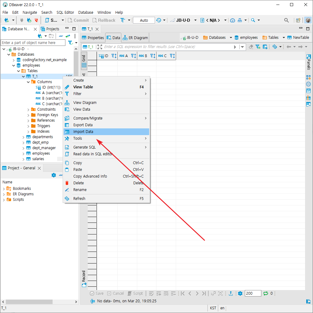
Task: Click the eraser clear filter icon
Action: 251,47
